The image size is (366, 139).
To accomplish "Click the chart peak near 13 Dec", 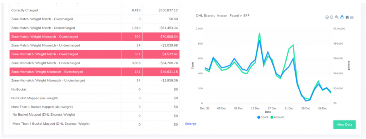I will 259,33.
